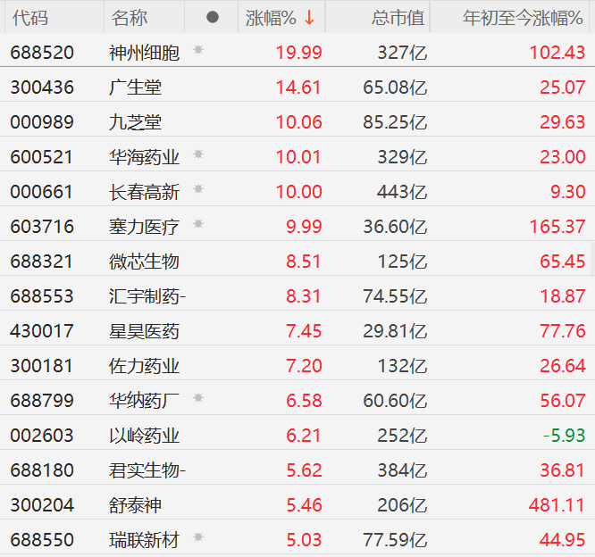
Task: Click year-to-date value -5.93
Action: coord(564,436)
